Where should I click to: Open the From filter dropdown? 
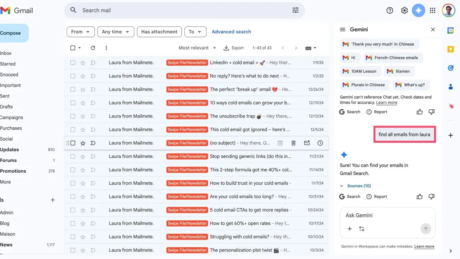80,32
